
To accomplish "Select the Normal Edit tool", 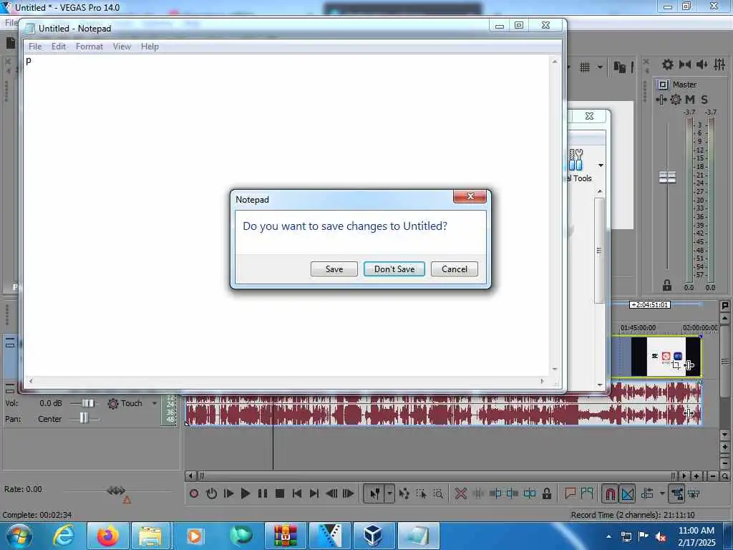I will tap(374, 493).
